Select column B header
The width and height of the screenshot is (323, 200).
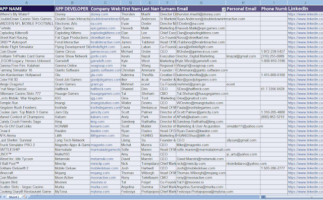coord(72,3)
